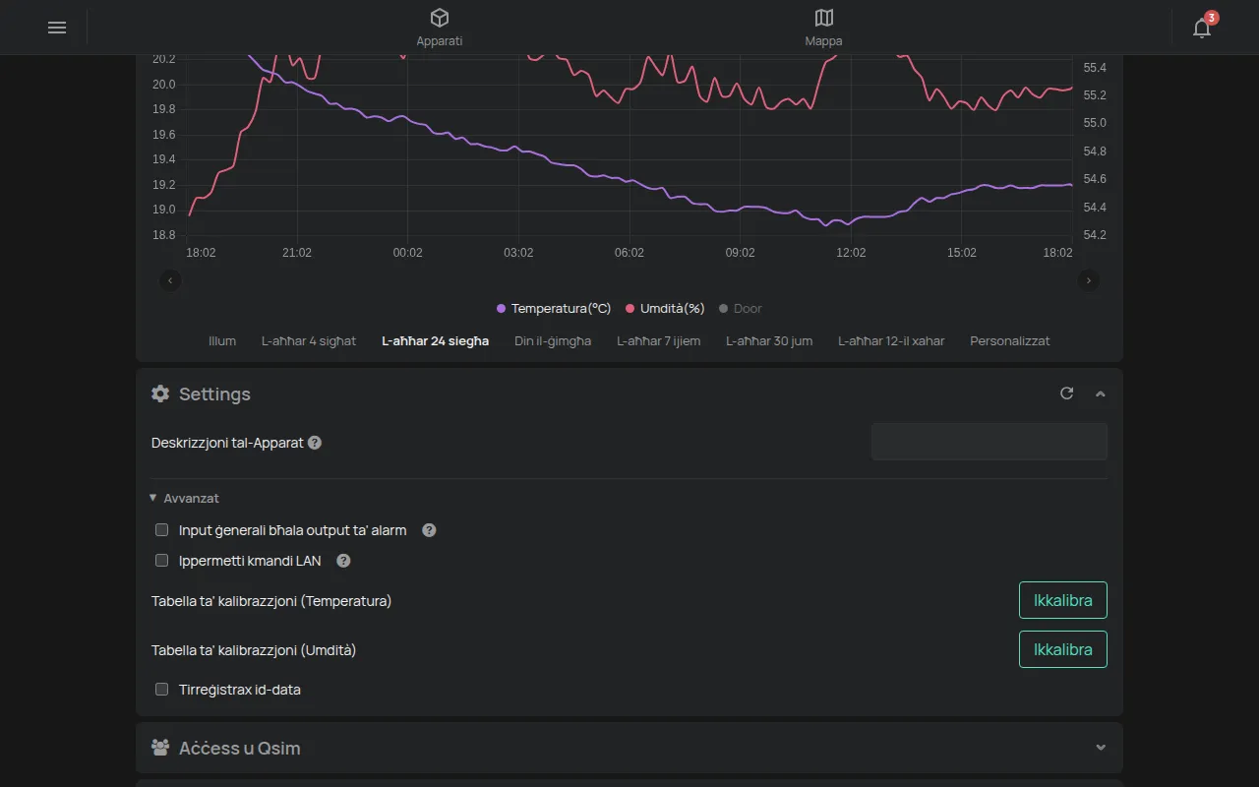This screenshot has width=1259, height=787.
Task: Click Tabella ta' kalibrazzjoni (Umdità) label
Action: point(254,650)
